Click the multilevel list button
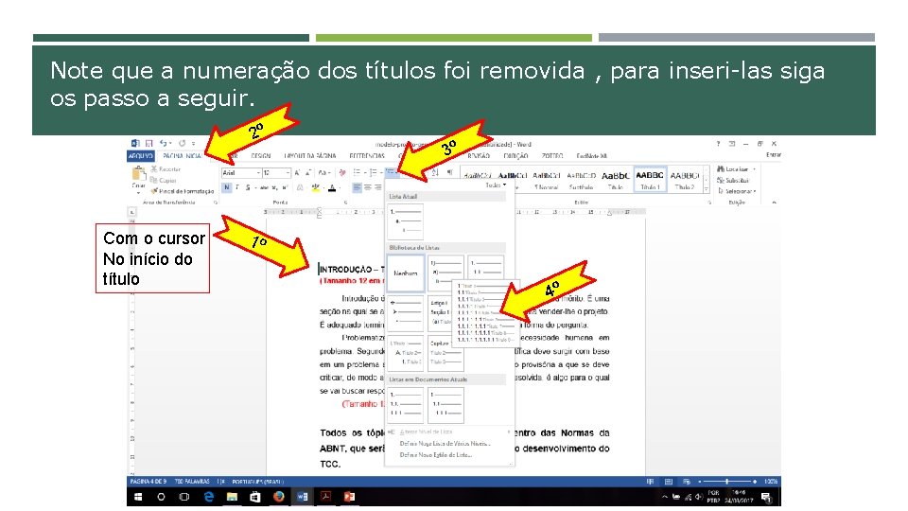This screenshot has height=511, width=908. [392, 172]
